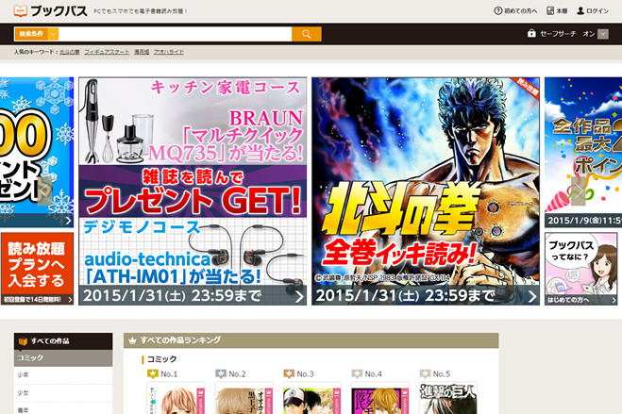
Task: Select popular keyword アオハライド
Action: (x=169, y=52)
